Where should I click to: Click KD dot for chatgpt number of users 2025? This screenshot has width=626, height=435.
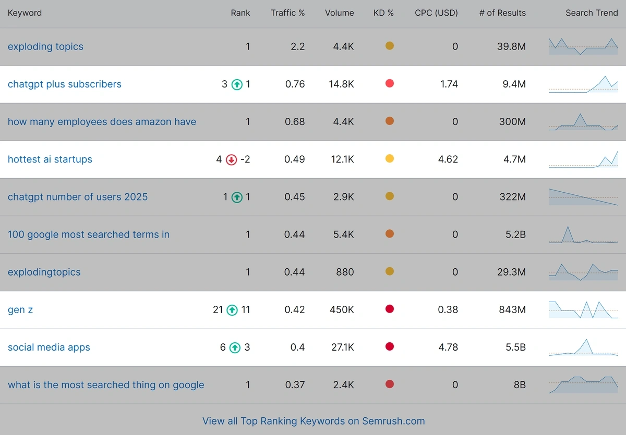[390, 196]
